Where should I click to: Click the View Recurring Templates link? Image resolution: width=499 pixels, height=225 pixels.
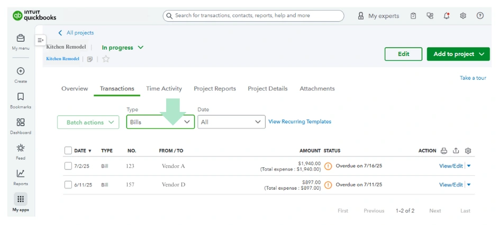pyautogui.click(x=300, y=121)
